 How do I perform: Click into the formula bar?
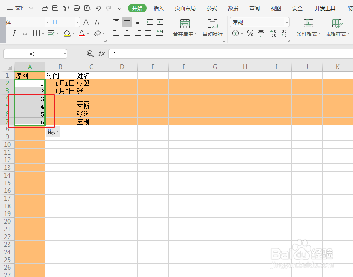click(x=231, y=54)
